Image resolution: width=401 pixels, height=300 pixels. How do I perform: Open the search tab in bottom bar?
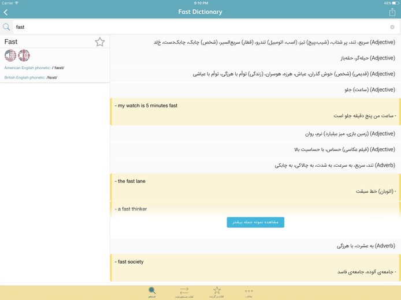coord(152,292)
